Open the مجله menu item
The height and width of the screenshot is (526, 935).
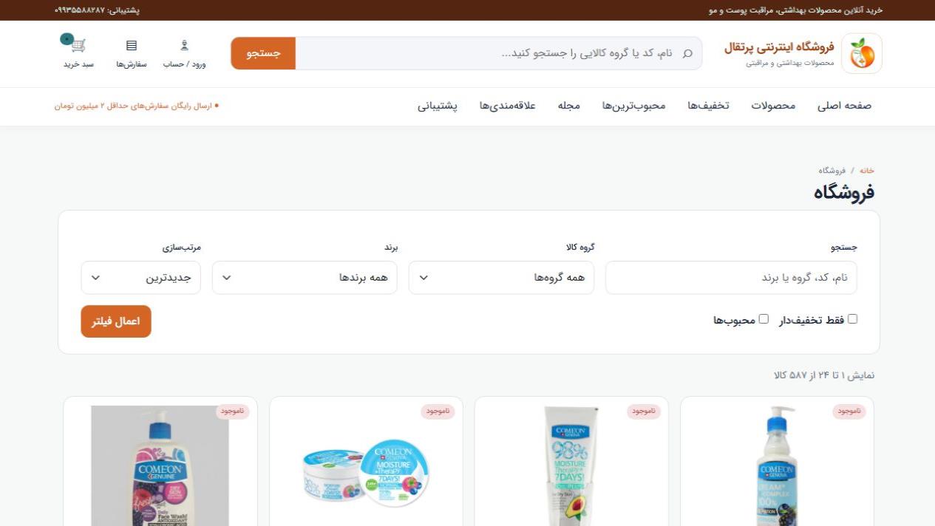tap(568, 106)
